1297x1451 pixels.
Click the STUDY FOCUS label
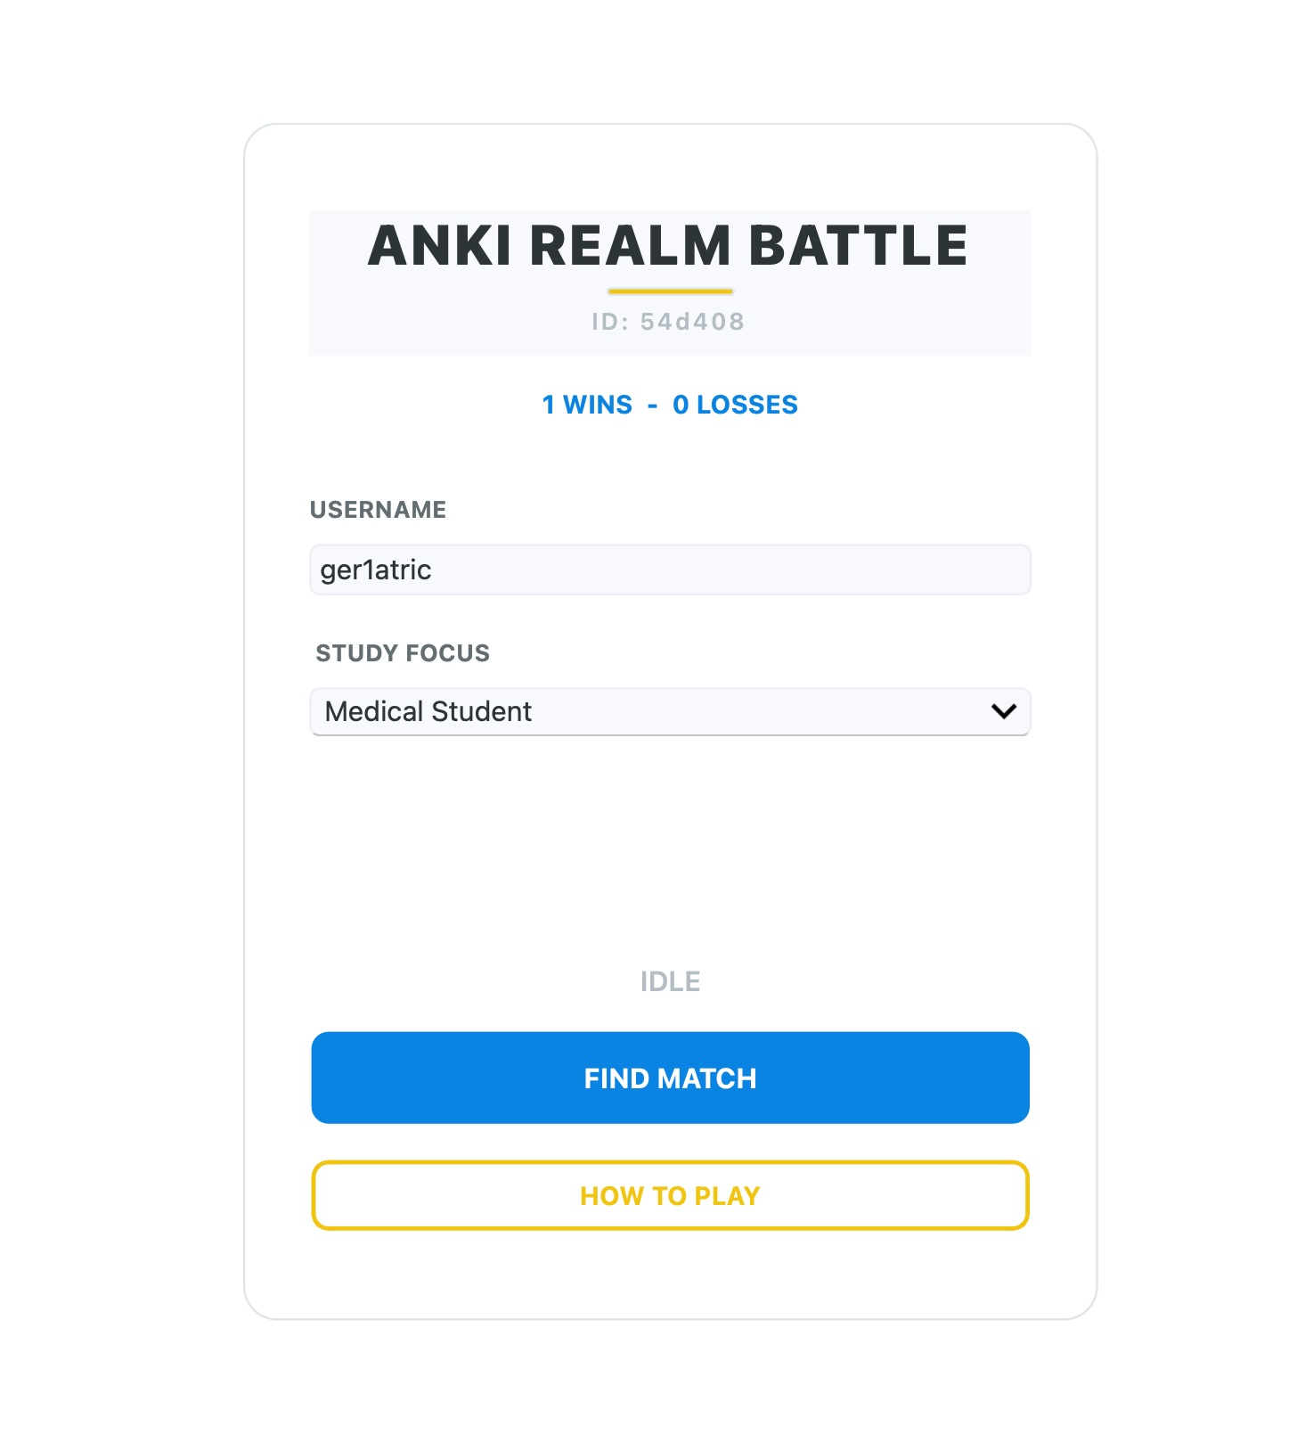(403, 653)
